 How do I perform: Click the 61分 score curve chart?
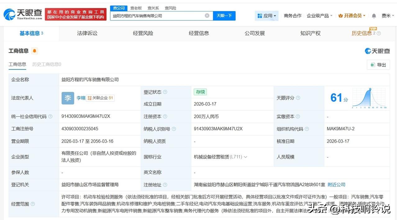click(369, 97)
